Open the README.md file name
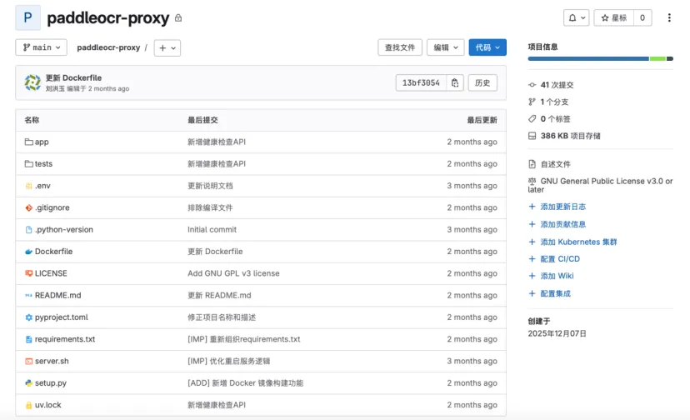The image size is (690, 420). click(58, 295)
